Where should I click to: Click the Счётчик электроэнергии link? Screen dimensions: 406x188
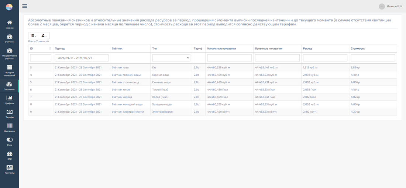tap(128, 112)
